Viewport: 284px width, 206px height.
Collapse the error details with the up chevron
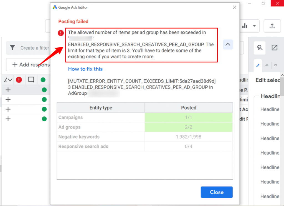tap(228, 44)
